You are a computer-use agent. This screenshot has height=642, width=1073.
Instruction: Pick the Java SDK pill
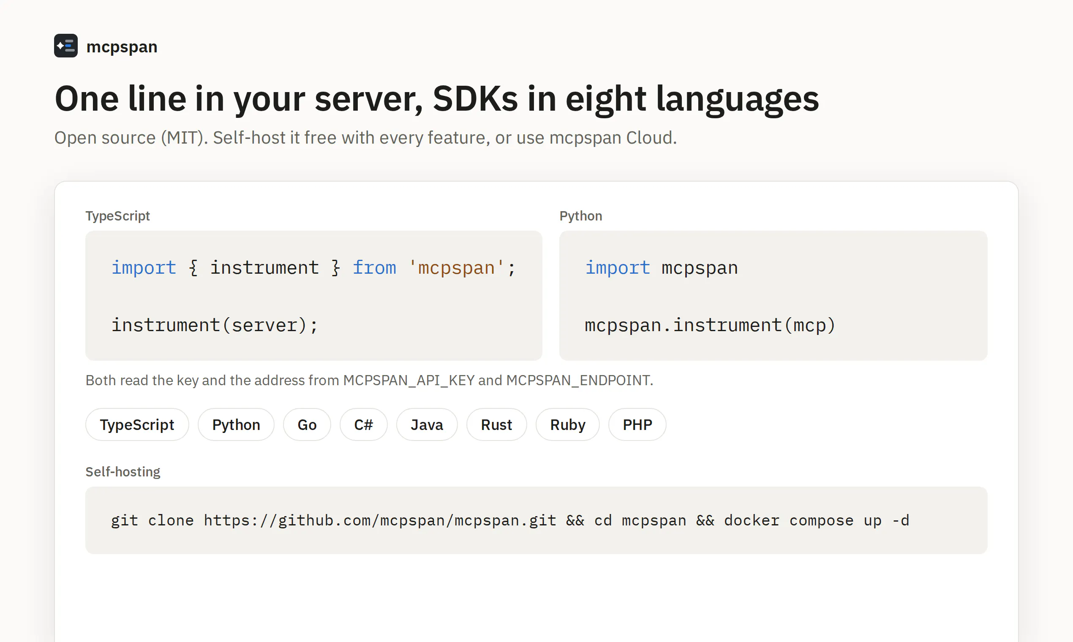427,424
